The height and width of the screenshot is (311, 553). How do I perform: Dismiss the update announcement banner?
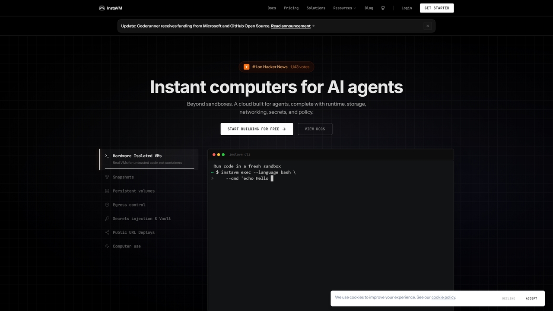coord(428,26)
